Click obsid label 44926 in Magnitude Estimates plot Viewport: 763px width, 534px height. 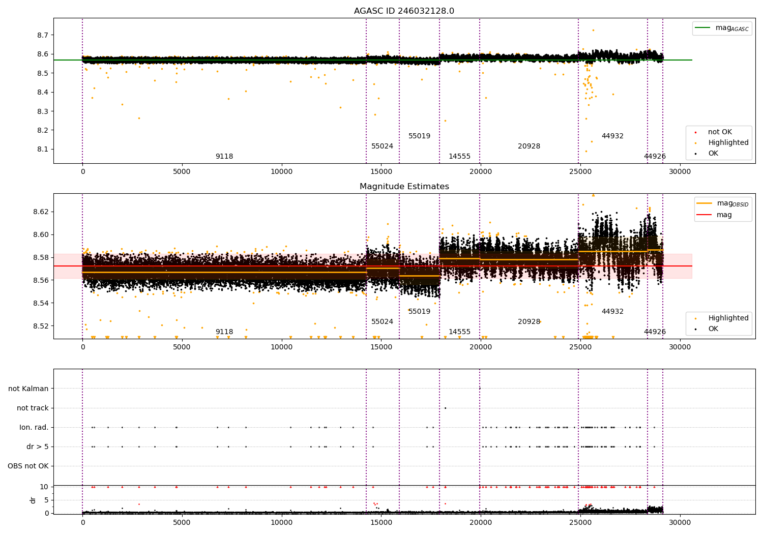click(655, 332)
